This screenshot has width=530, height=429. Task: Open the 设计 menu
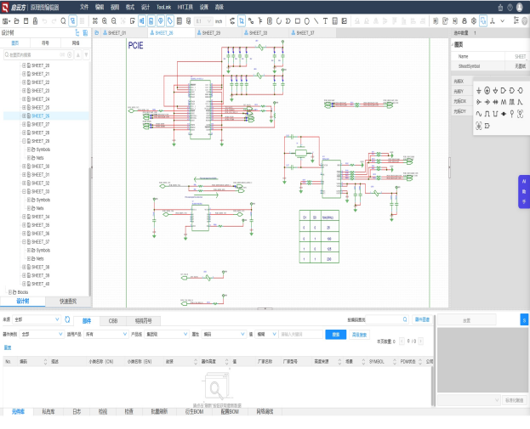(145, 6)
